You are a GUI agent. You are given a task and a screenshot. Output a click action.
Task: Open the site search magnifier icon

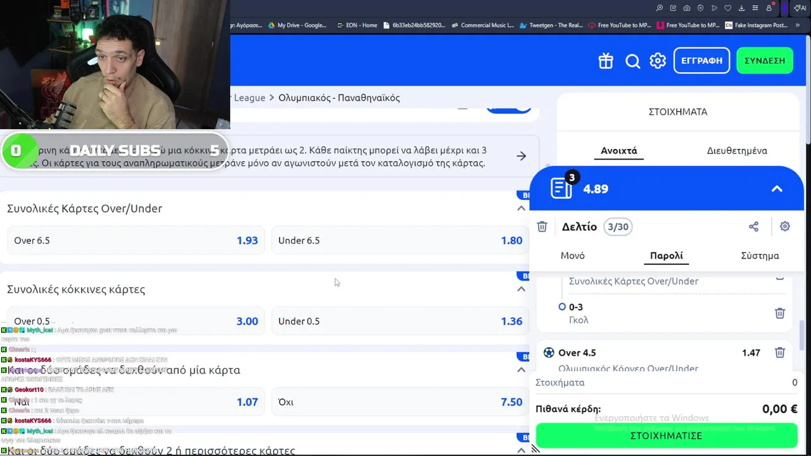(632, 61)
